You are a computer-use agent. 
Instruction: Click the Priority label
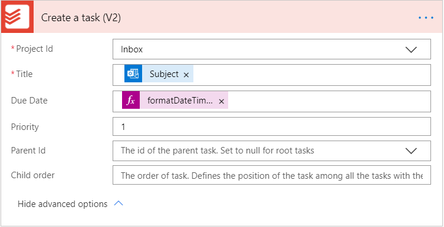click(25, 127)
